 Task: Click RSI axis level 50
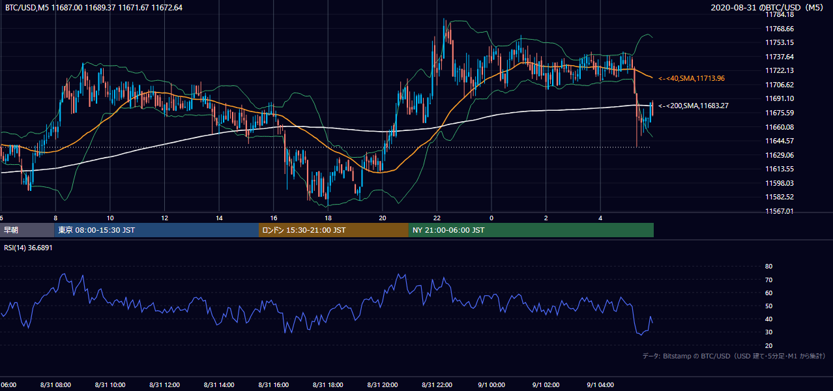pos(768,306)
